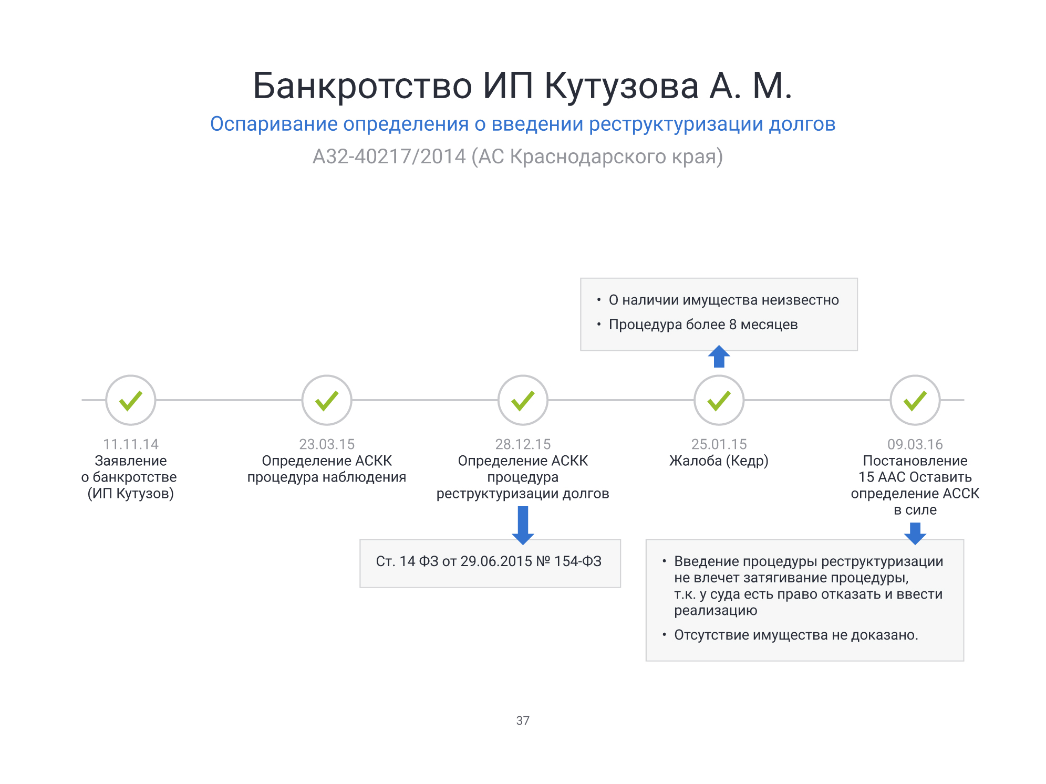
Task: Click the box 'Ст. 14 ФЗ от 29.06.2015'
Action: point(489,561)
